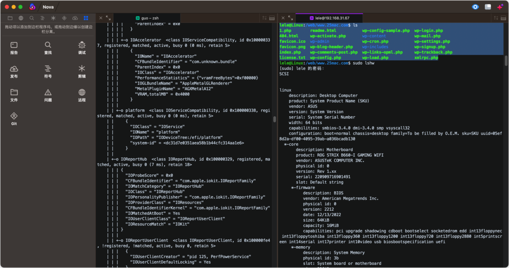Open the 远程 (Remote) sidebar
This screenshot has height=268, width=509.
point(82,95)
